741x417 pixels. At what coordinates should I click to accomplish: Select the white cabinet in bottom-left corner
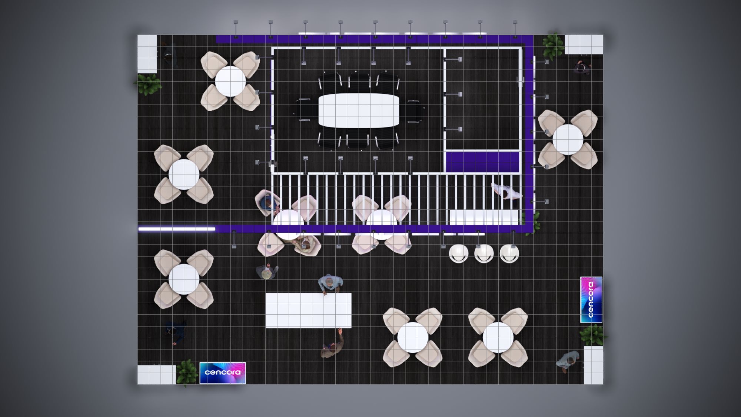click(156, 374)
